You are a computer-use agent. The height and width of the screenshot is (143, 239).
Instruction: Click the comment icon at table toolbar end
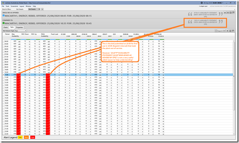coord(233,31)
